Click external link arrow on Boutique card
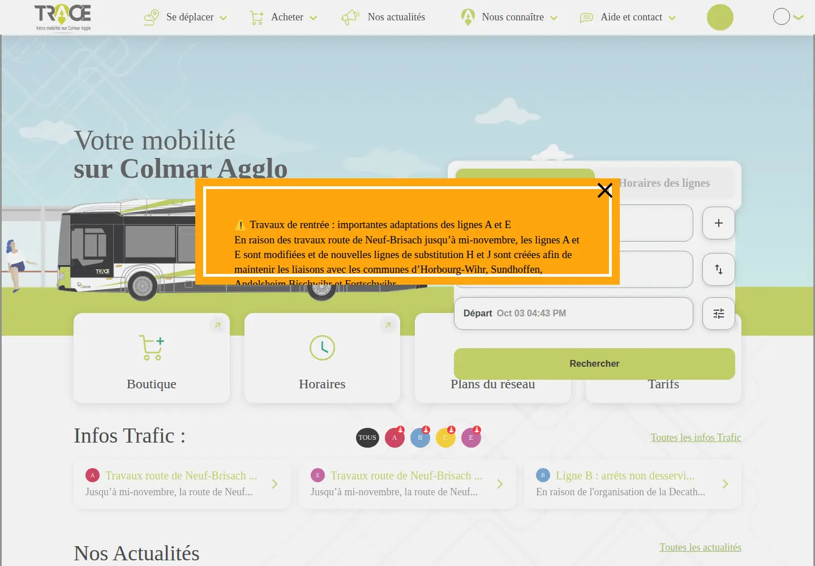The height and width of the screenshot is (566, 815). 217,325
